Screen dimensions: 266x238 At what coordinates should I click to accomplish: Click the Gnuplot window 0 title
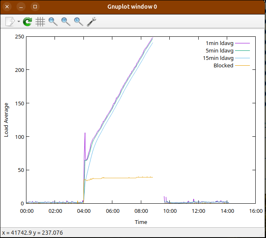pyautogui.click(x=132, y=7)
